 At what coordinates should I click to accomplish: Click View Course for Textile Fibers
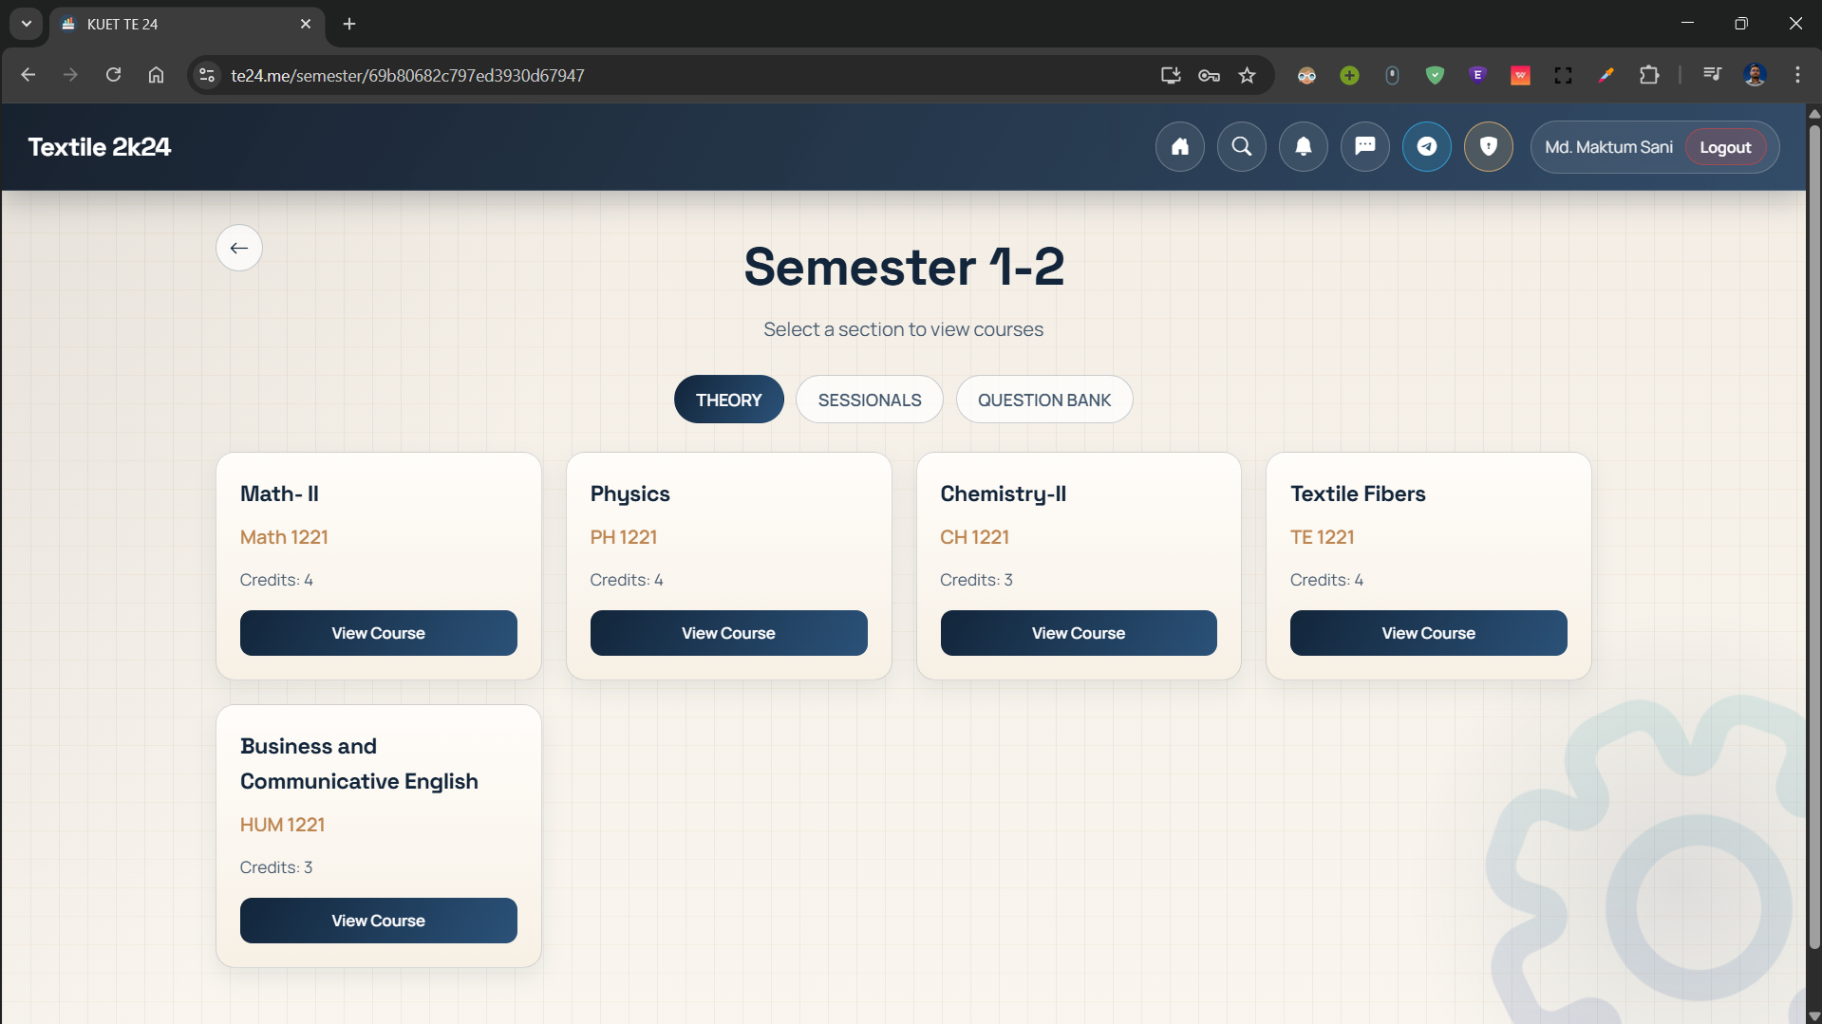pos(1428,633)
